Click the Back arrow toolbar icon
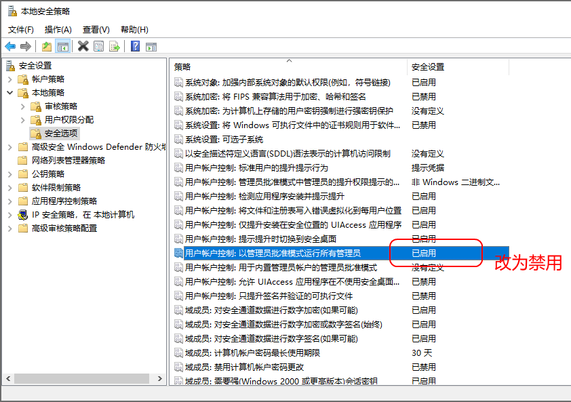 coord(10,47)
